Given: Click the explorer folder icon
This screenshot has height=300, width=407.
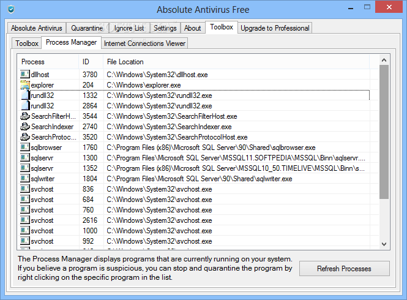Looking at the screenshot, I should pos(25,85).
